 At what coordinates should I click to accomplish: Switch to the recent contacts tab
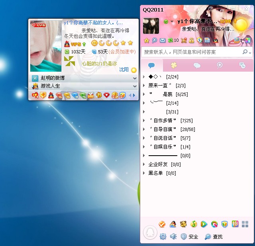(x=242, y=66)
